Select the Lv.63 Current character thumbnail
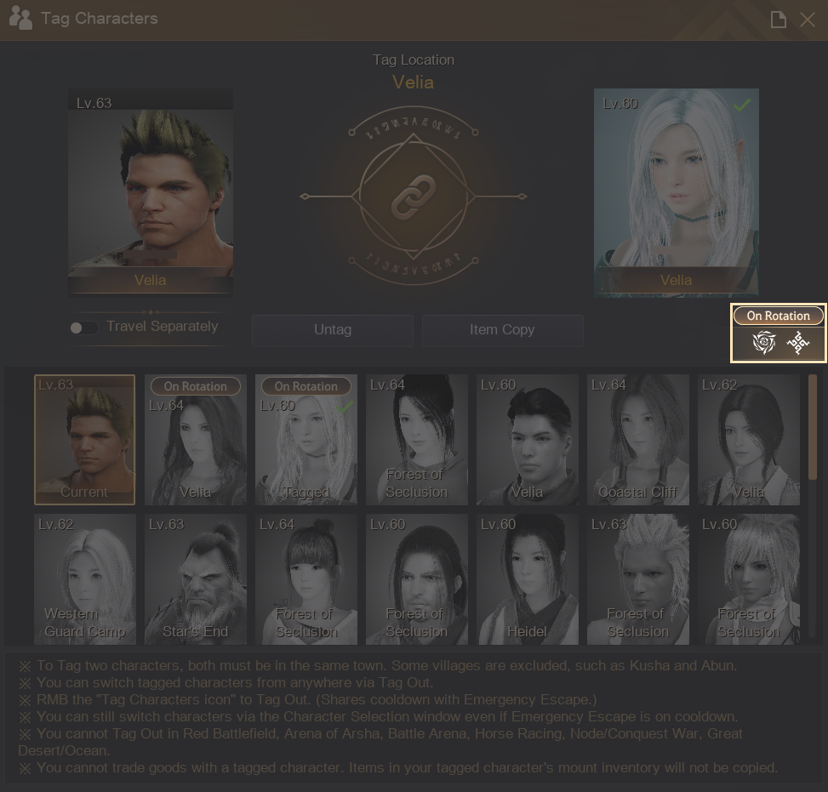The image size is (828, 792). click(x=84, y=440)
